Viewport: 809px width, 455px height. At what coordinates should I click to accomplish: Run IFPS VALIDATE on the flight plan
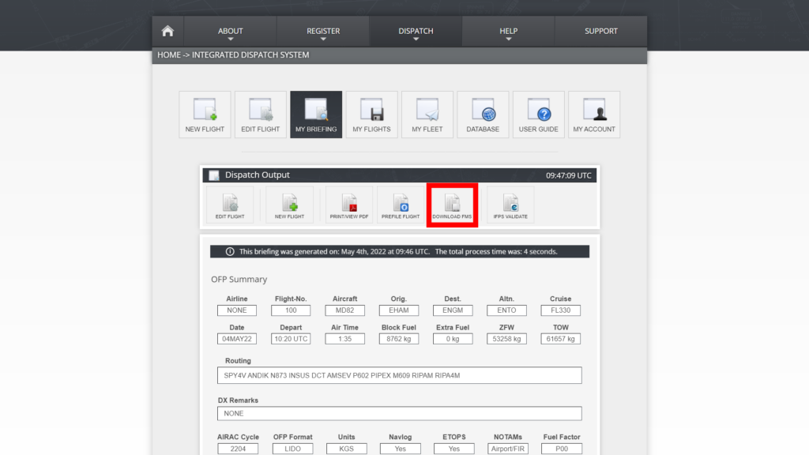click(x=510, y=204)
